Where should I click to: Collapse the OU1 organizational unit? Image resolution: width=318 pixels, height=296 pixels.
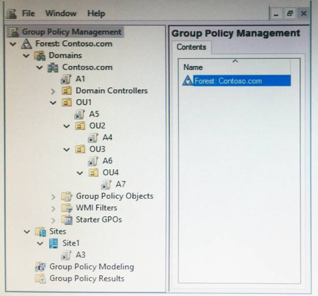point(53,103)
